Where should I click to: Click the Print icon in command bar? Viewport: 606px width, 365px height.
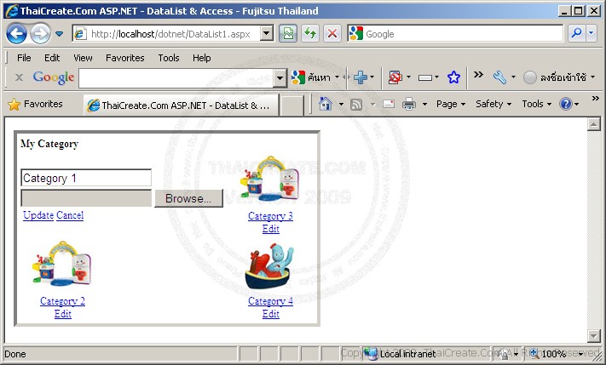pos(409,104)
